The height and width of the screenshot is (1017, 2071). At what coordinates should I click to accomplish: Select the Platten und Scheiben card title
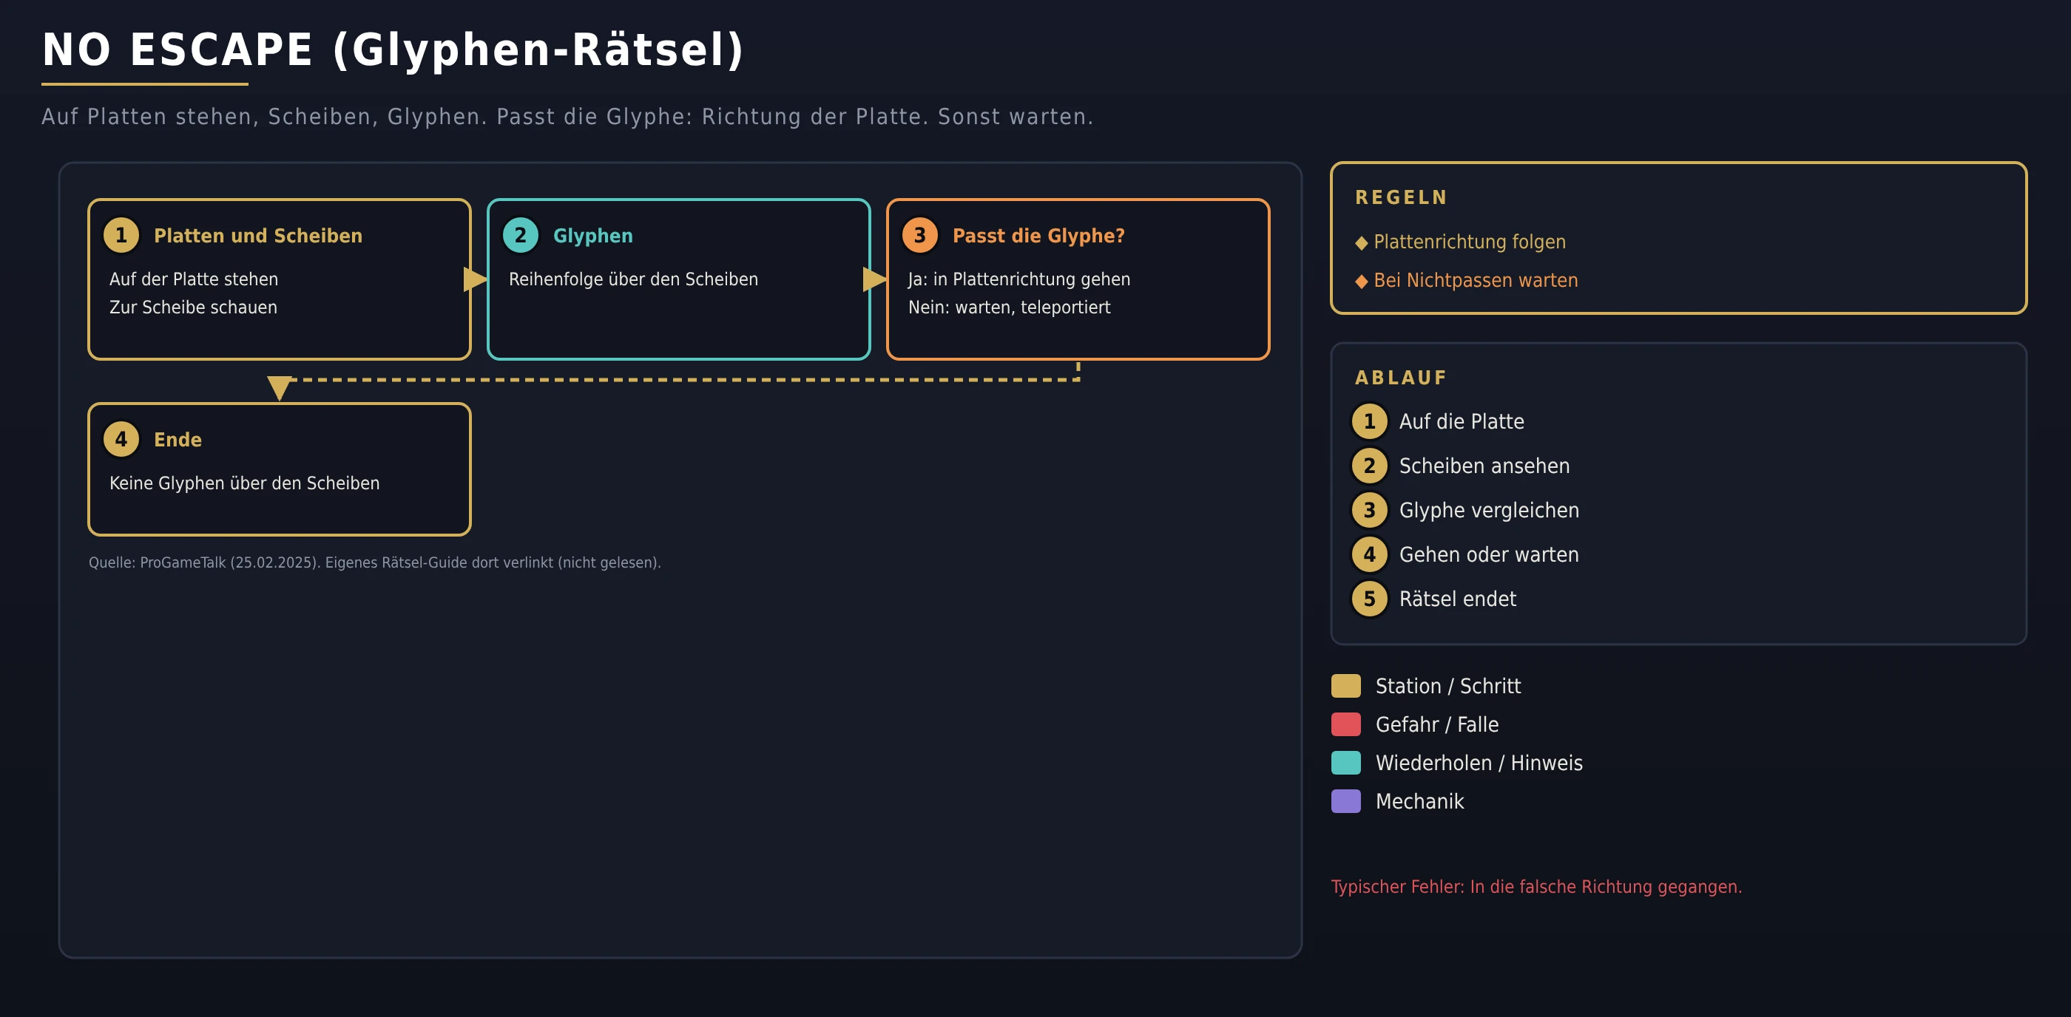pyautogui.click(x=258, y=235)
